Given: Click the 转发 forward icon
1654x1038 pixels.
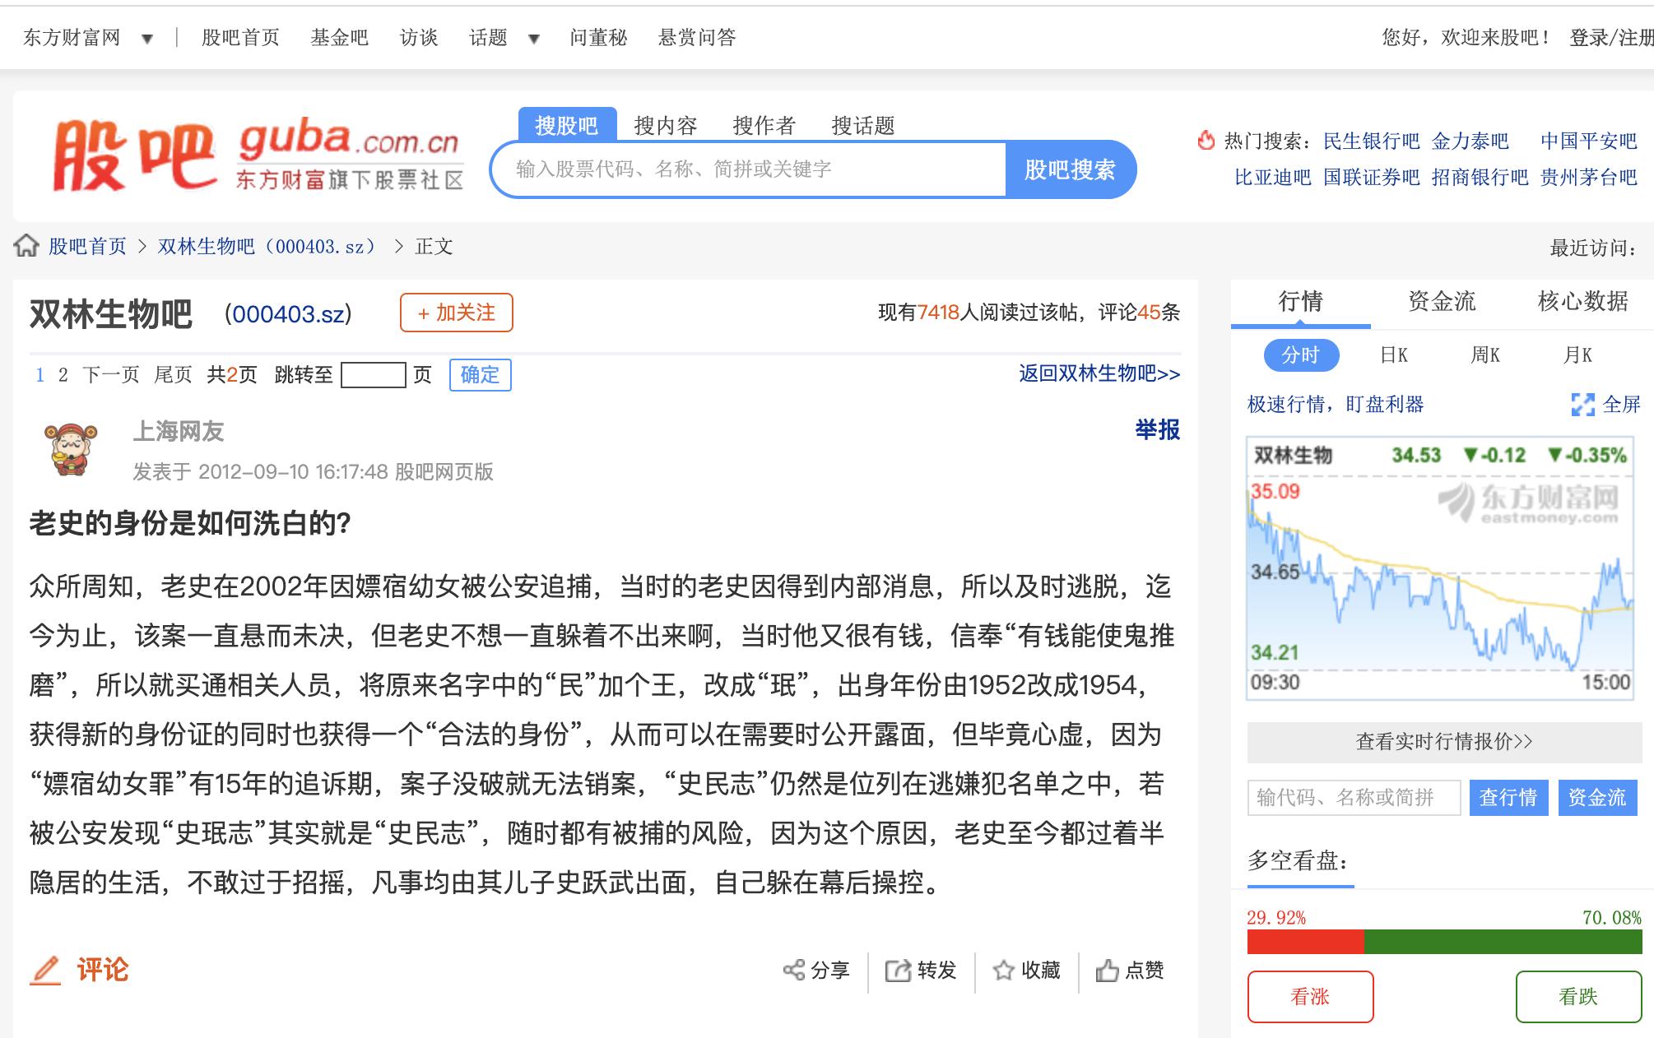Looking at the screenshot, I should [898, 971].
